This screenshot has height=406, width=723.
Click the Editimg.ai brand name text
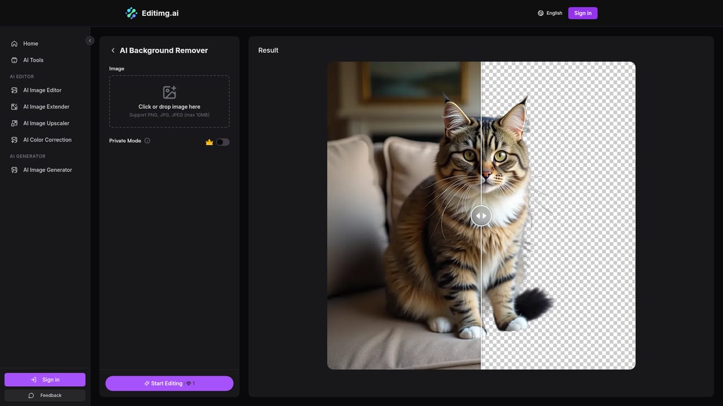[160, 13]
